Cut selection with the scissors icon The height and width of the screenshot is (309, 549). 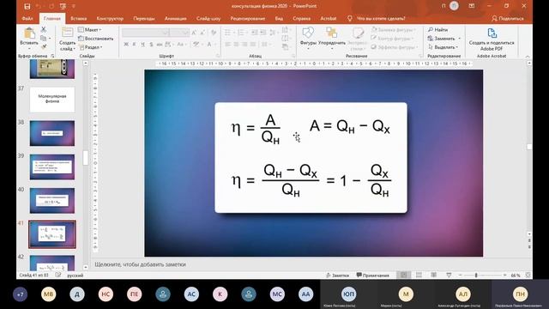[x=44, y=29]
